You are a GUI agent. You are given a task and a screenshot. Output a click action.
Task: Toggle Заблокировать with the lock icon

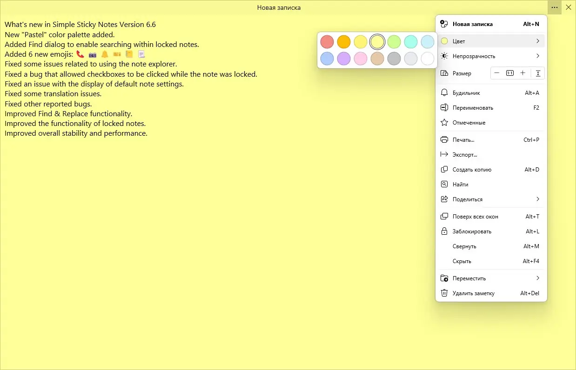(x=444, y=231)
